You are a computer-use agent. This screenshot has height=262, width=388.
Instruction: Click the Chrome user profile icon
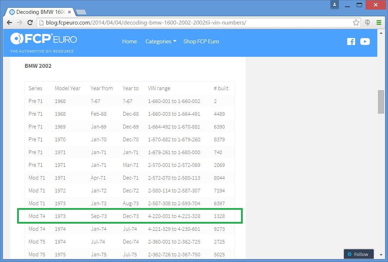pos(335,5)
